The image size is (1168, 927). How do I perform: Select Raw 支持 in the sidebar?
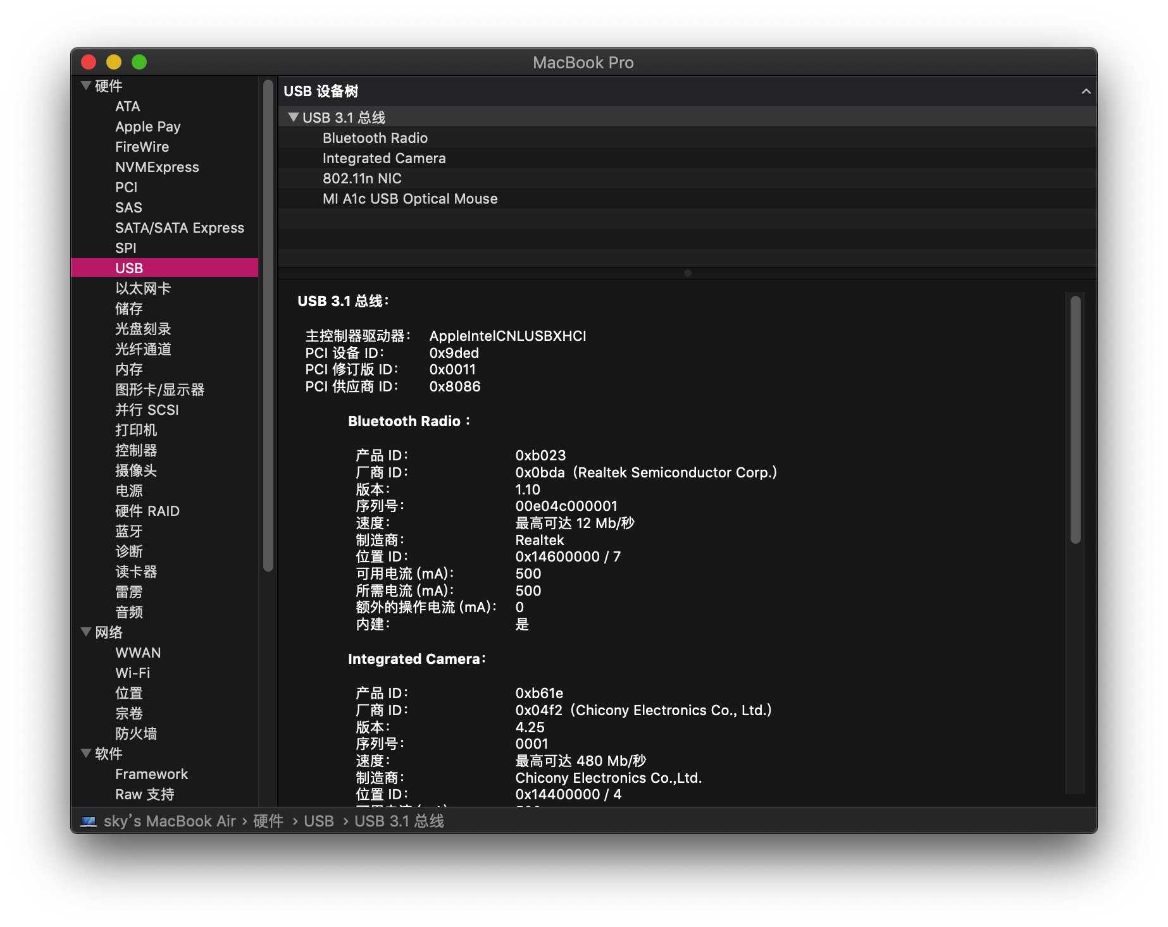coord(145,794)
